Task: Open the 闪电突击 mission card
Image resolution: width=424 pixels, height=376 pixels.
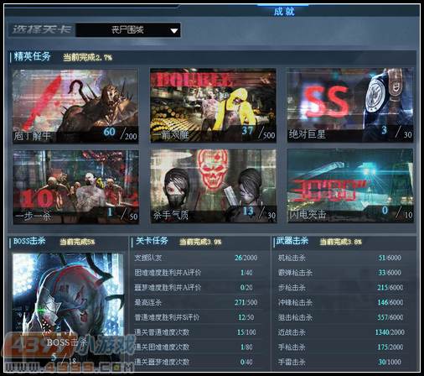Action: coord(350,185)
